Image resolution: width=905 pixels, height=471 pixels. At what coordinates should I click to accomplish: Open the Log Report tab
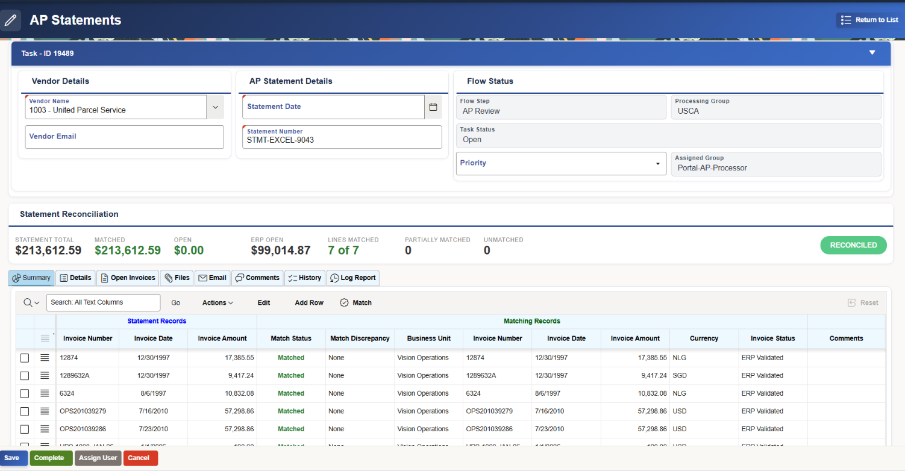tap(352, 278)
